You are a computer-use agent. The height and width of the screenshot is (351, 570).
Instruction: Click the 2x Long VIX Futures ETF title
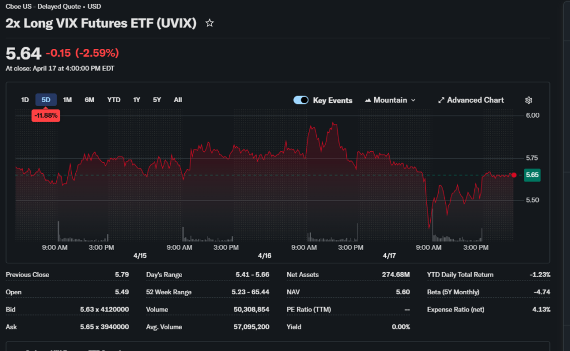(x=101, y=23)
